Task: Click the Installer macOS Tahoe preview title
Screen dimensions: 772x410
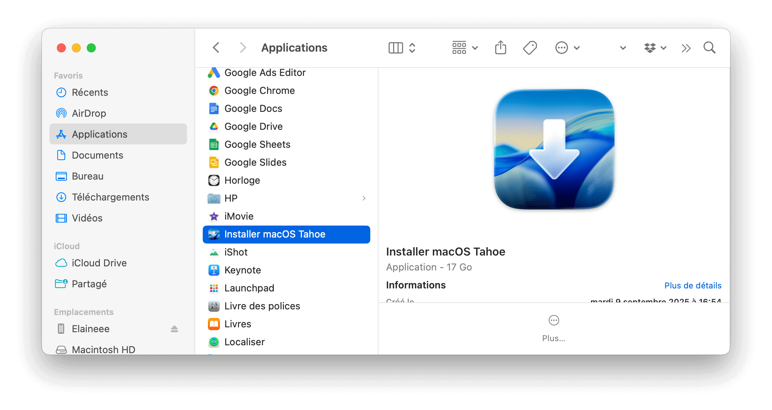Action: tap(445, 252)
